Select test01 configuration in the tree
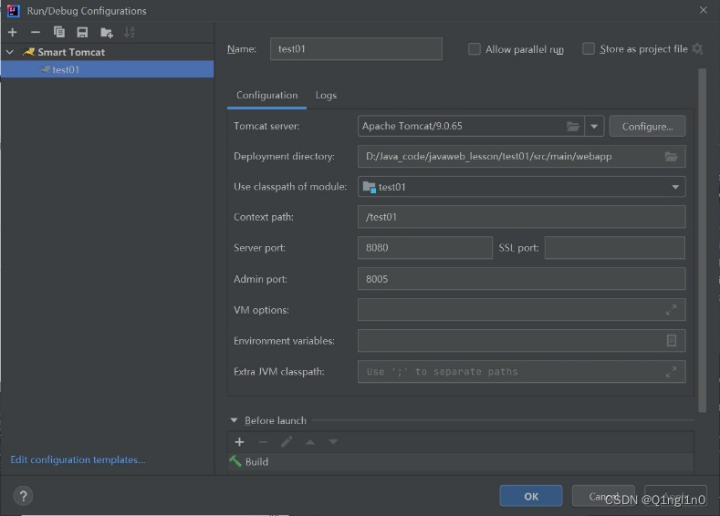Screen dimensions: 720x516 [108, 69]
